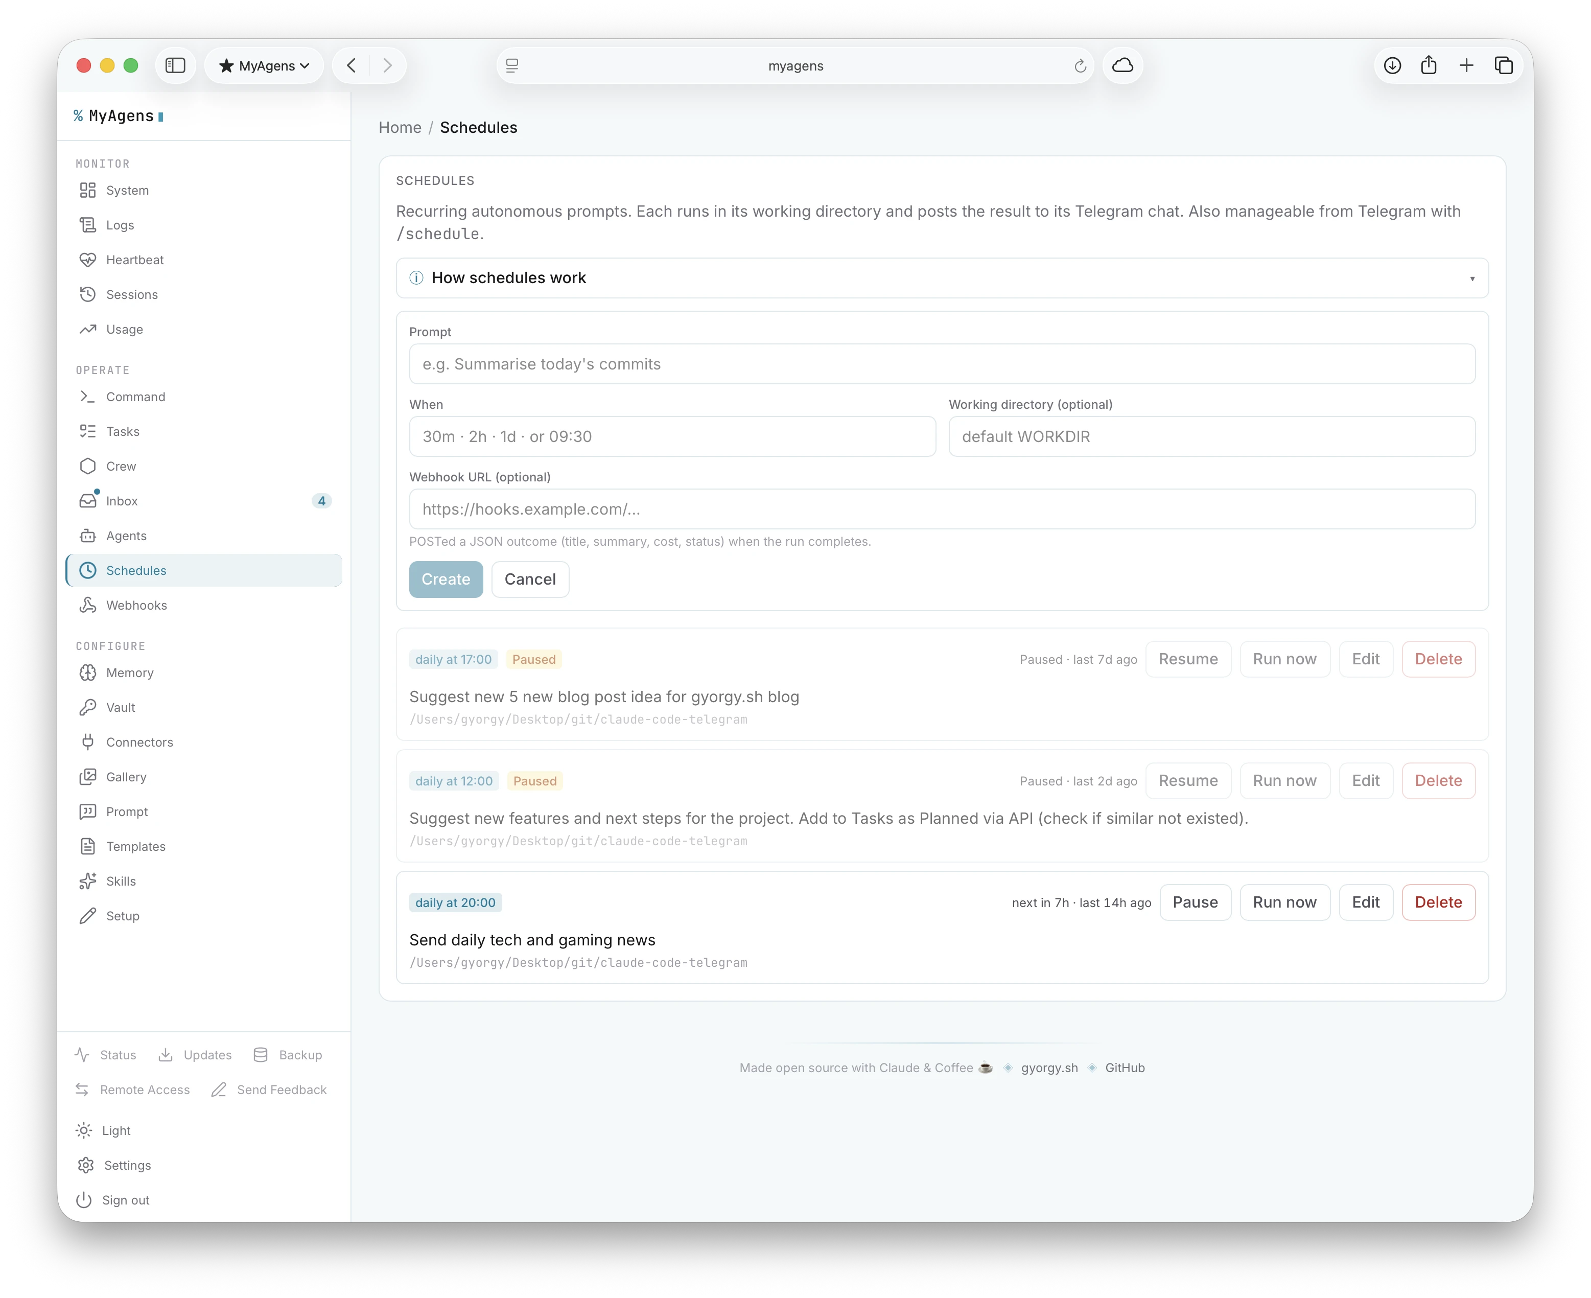
Task: Open the GitHub footer link
Action: coord(1125,1068)
